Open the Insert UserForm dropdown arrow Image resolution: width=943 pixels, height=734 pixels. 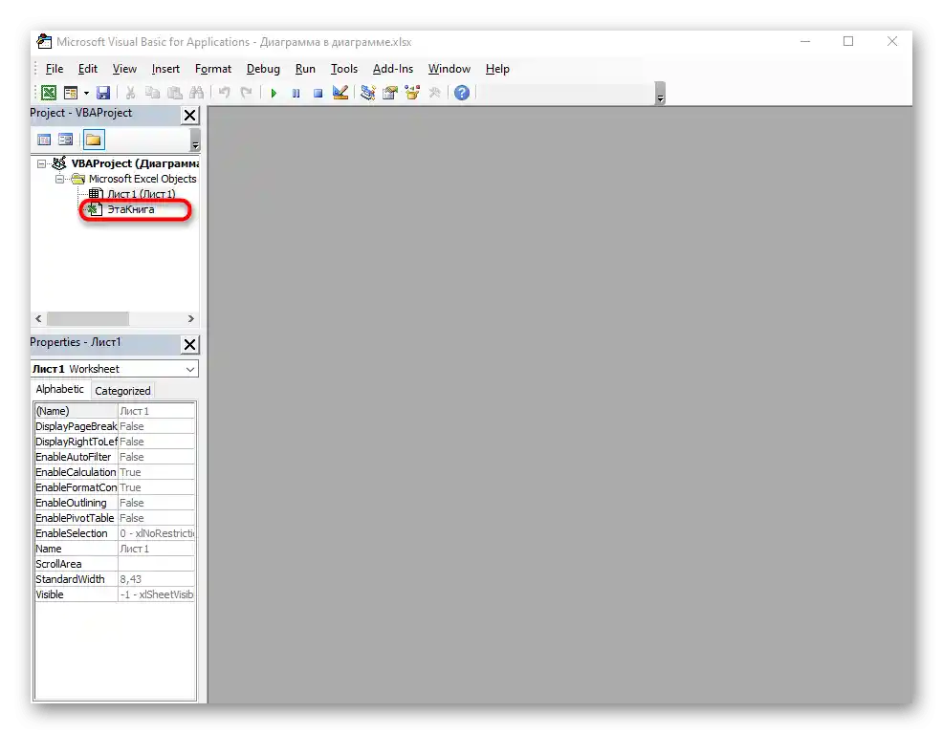click(86, 93)
